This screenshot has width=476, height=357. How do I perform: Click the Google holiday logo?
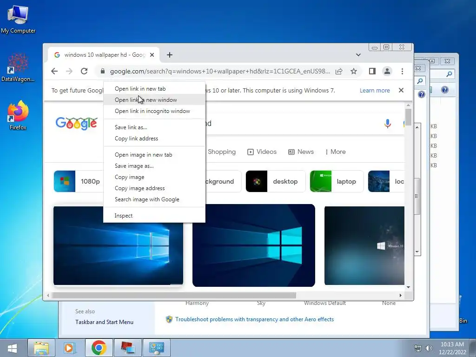[x=77, y=123]
